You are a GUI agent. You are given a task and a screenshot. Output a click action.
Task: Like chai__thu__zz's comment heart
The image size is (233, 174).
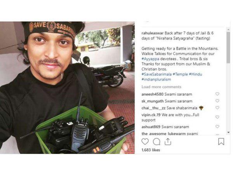(x=217, y=107)
